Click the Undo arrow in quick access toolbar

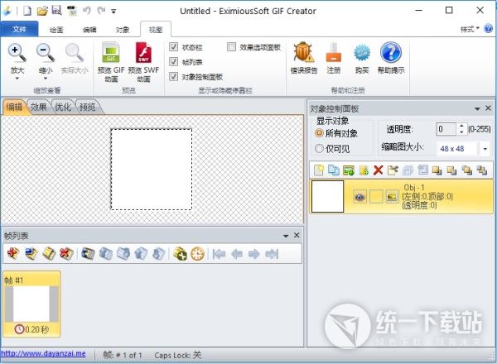pyautogui.click(x=86, y=11)
